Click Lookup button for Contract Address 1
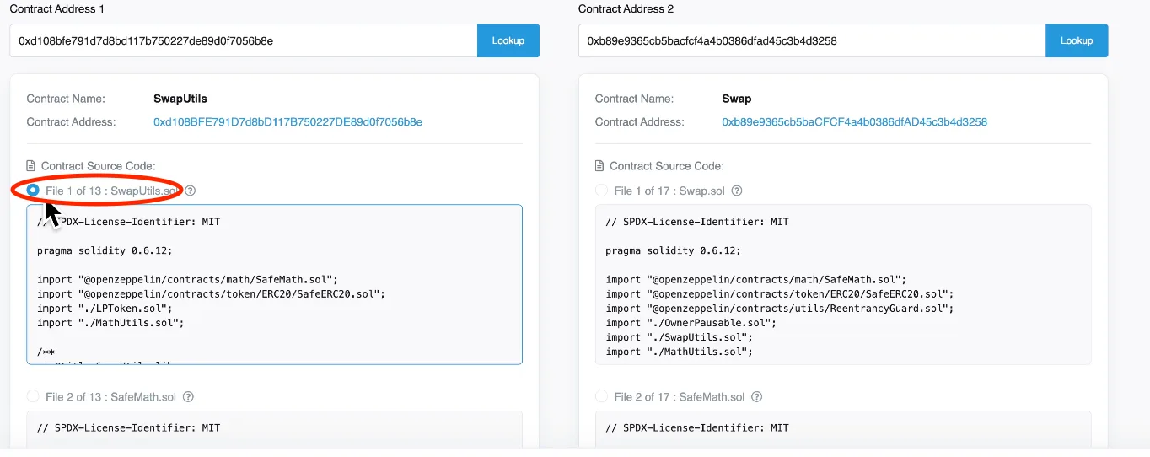Viewport: 1150px width, 457px height. (508, 40)
